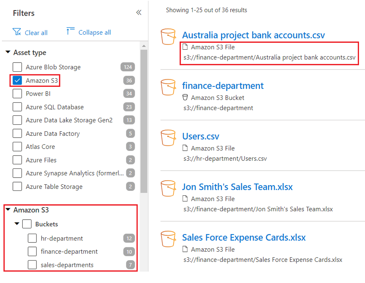Click the Amazon S3 Bucket type label
The height and width of the screenshot is (283, 365).
217,98
